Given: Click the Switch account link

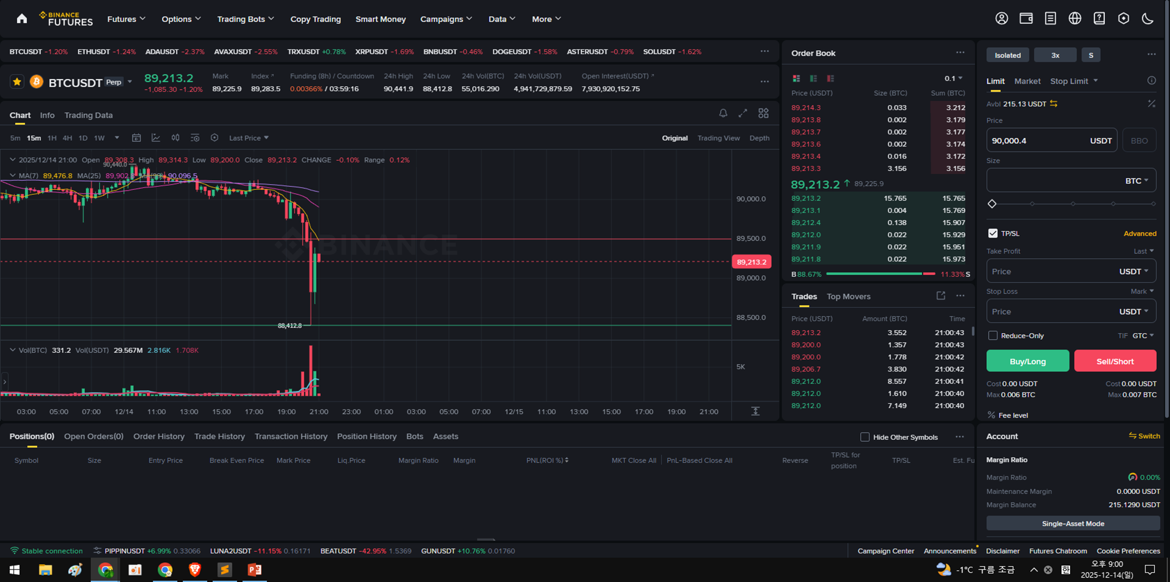Looking at the screenshot, I should [1144, 436].
